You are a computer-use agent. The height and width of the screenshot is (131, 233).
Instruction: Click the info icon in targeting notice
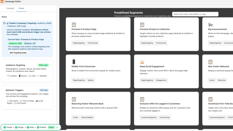4,23
